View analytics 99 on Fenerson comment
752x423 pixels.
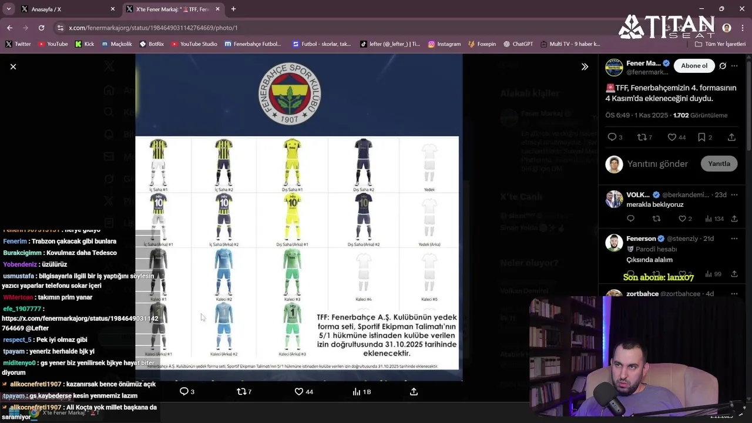[713, 274]
